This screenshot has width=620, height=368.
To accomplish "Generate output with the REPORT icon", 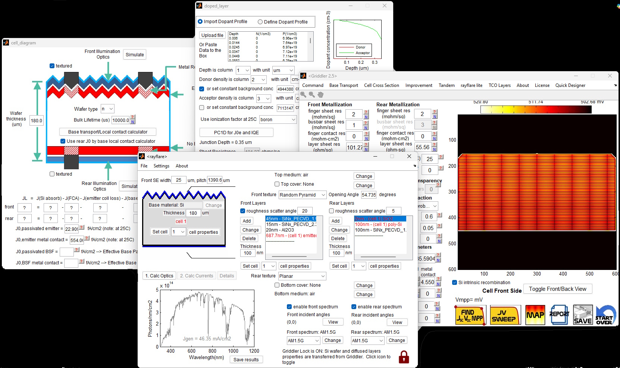I will (x=559, y=315).
